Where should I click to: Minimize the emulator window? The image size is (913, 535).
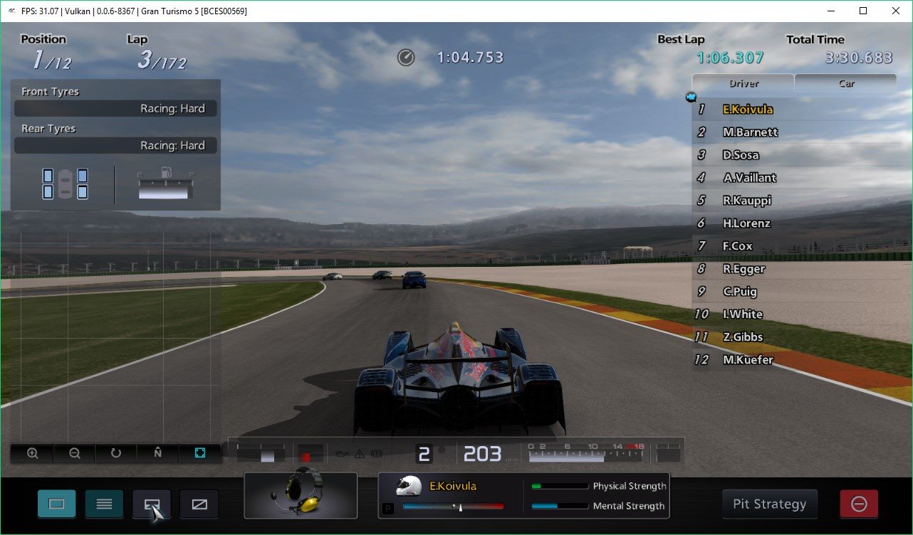[x=830, y=11]
